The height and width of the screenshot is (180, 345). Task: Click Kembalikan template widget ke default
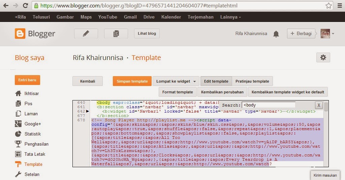pos(288,92)
